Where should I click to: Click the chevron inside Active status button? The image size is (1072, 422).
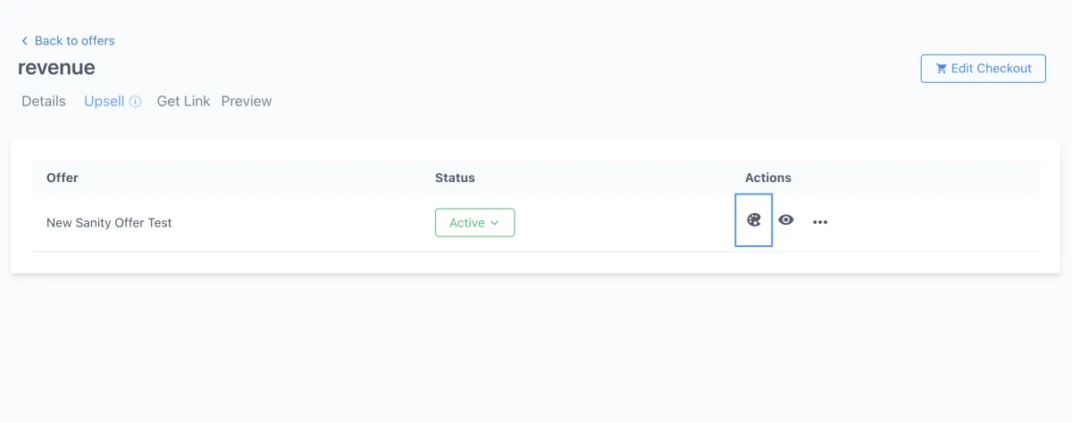click(x=495, y=223)
